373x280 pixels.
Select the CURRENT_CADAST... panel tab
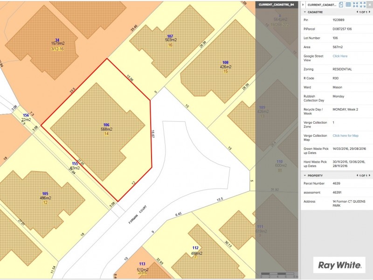321,4
